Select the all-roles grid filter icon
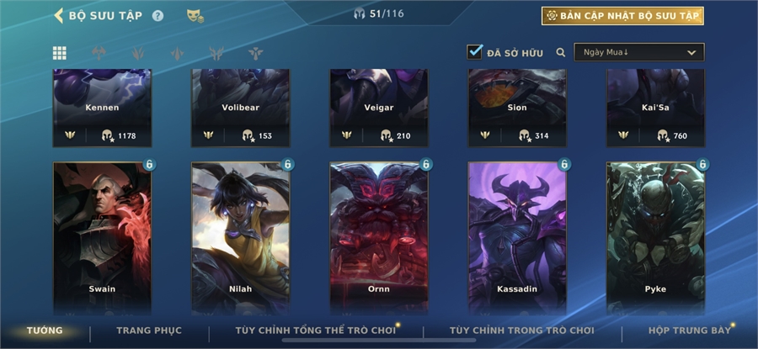Viewport: 758px width, 349px height. click(60, 53)
